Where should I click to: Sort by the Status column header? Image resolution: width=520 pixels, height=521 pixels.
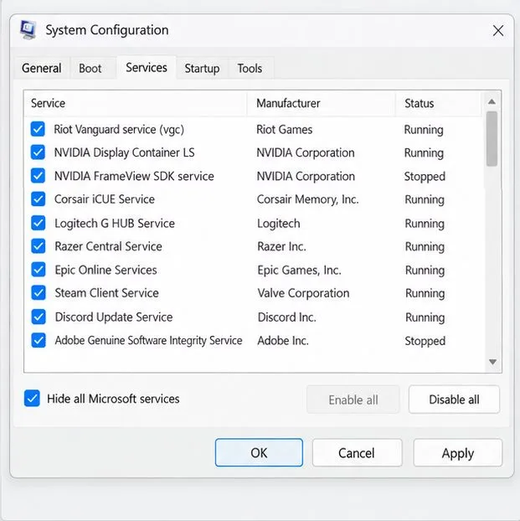click(438, 103)
